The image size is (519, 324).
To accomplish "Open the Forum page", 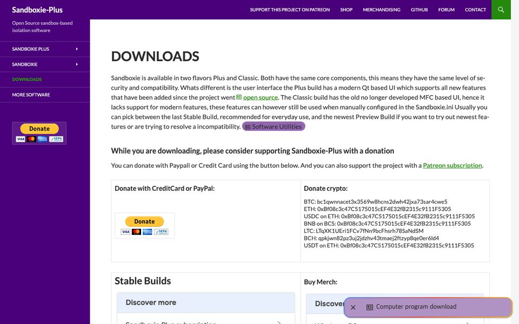I will [x=446, y=10].
